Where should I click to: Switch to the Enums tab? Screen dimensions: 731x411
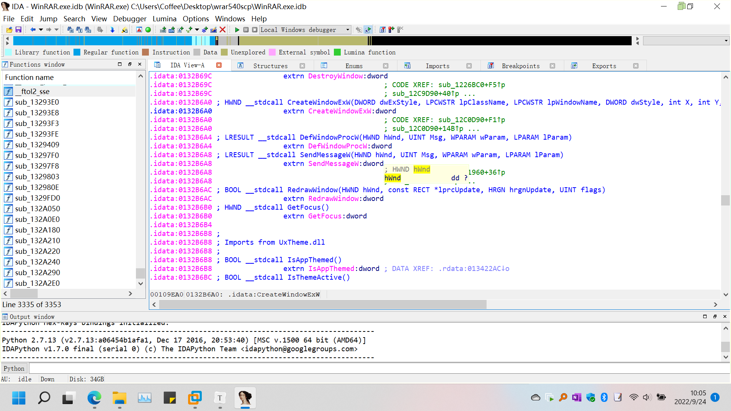354,66
